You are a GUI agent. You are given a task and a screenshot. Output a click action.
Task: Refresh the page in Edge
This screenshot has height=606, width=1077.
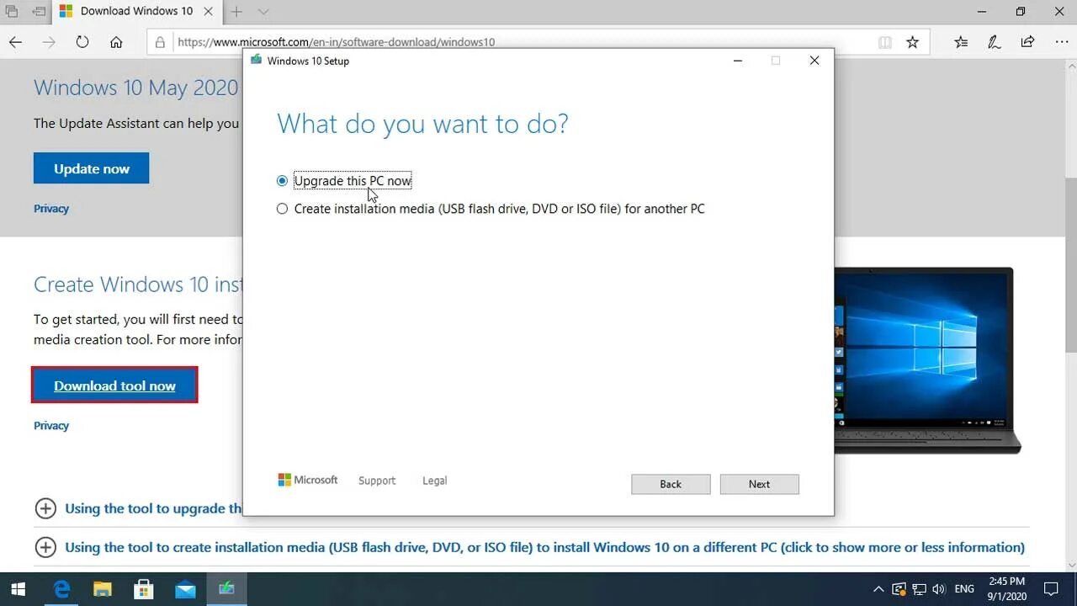[82, 42]
